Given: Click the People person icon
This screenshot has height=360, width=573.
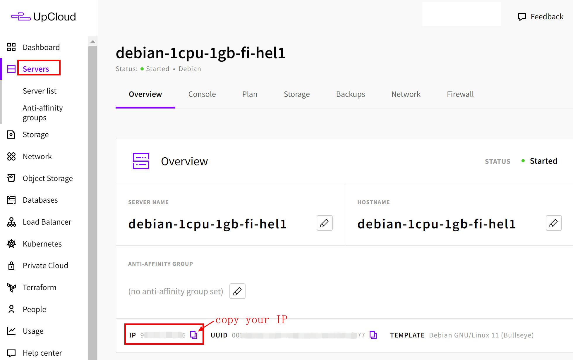Looking at the screenshot, I should pyautogui.click(x=11, y=309).
